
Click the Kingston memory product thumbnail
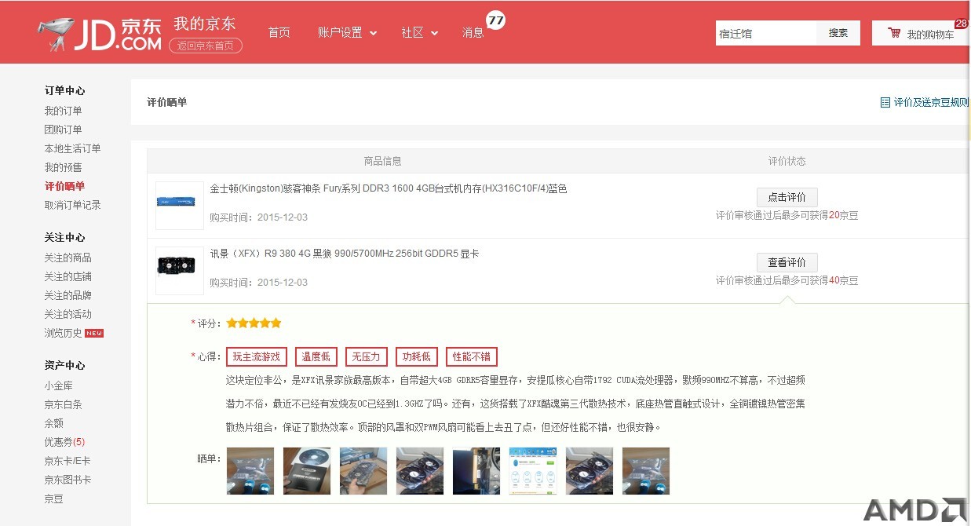point(180,206)
